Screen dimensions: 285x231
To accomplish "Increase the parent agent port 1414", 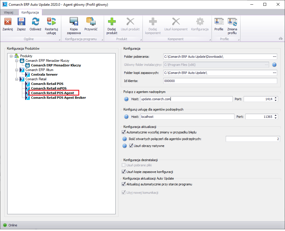I will (x=276, y=98).
